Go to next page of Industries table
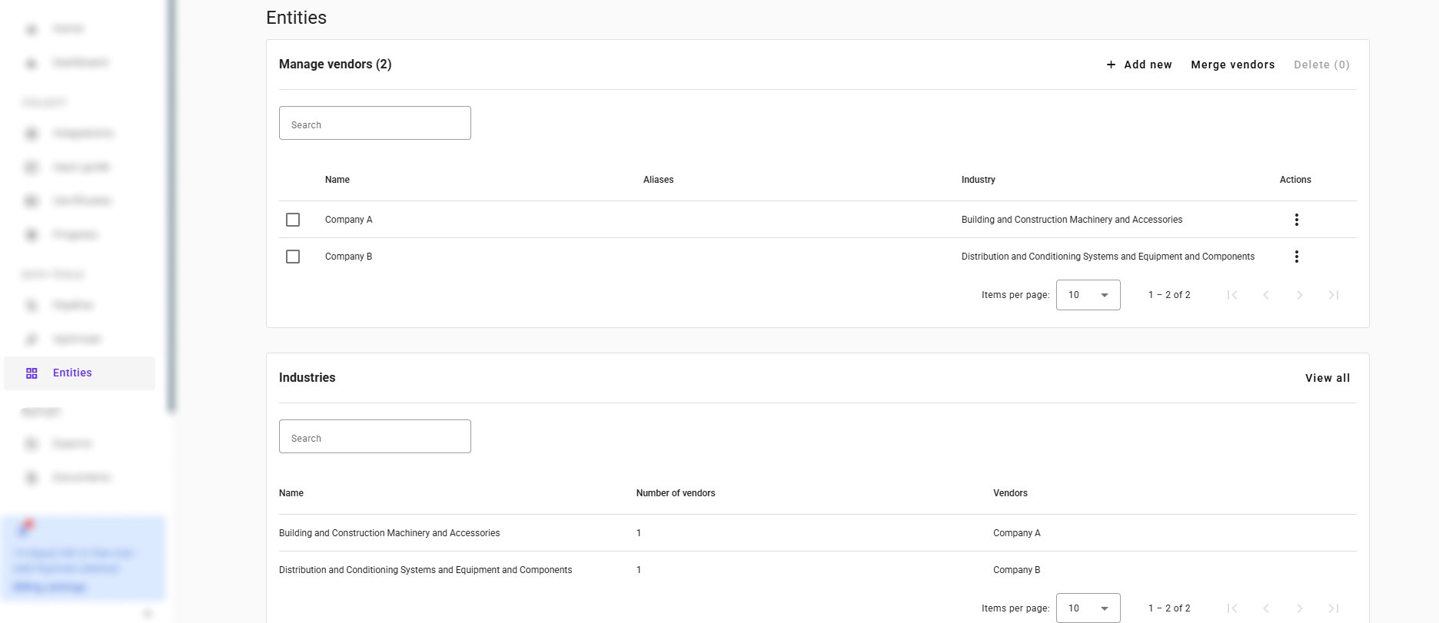The image size is (1439, 623). [x=1300, y=608]
